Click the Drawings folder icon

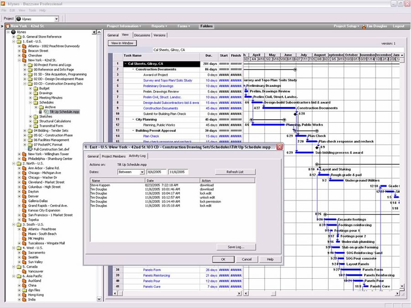pos(36,93)
